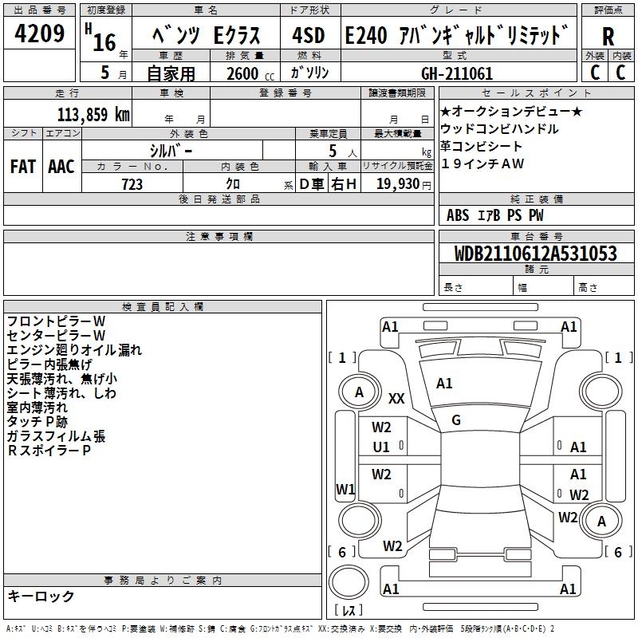Click the note 室内薄汚れ
638x638 pixels.
click(x=37, y=408)
